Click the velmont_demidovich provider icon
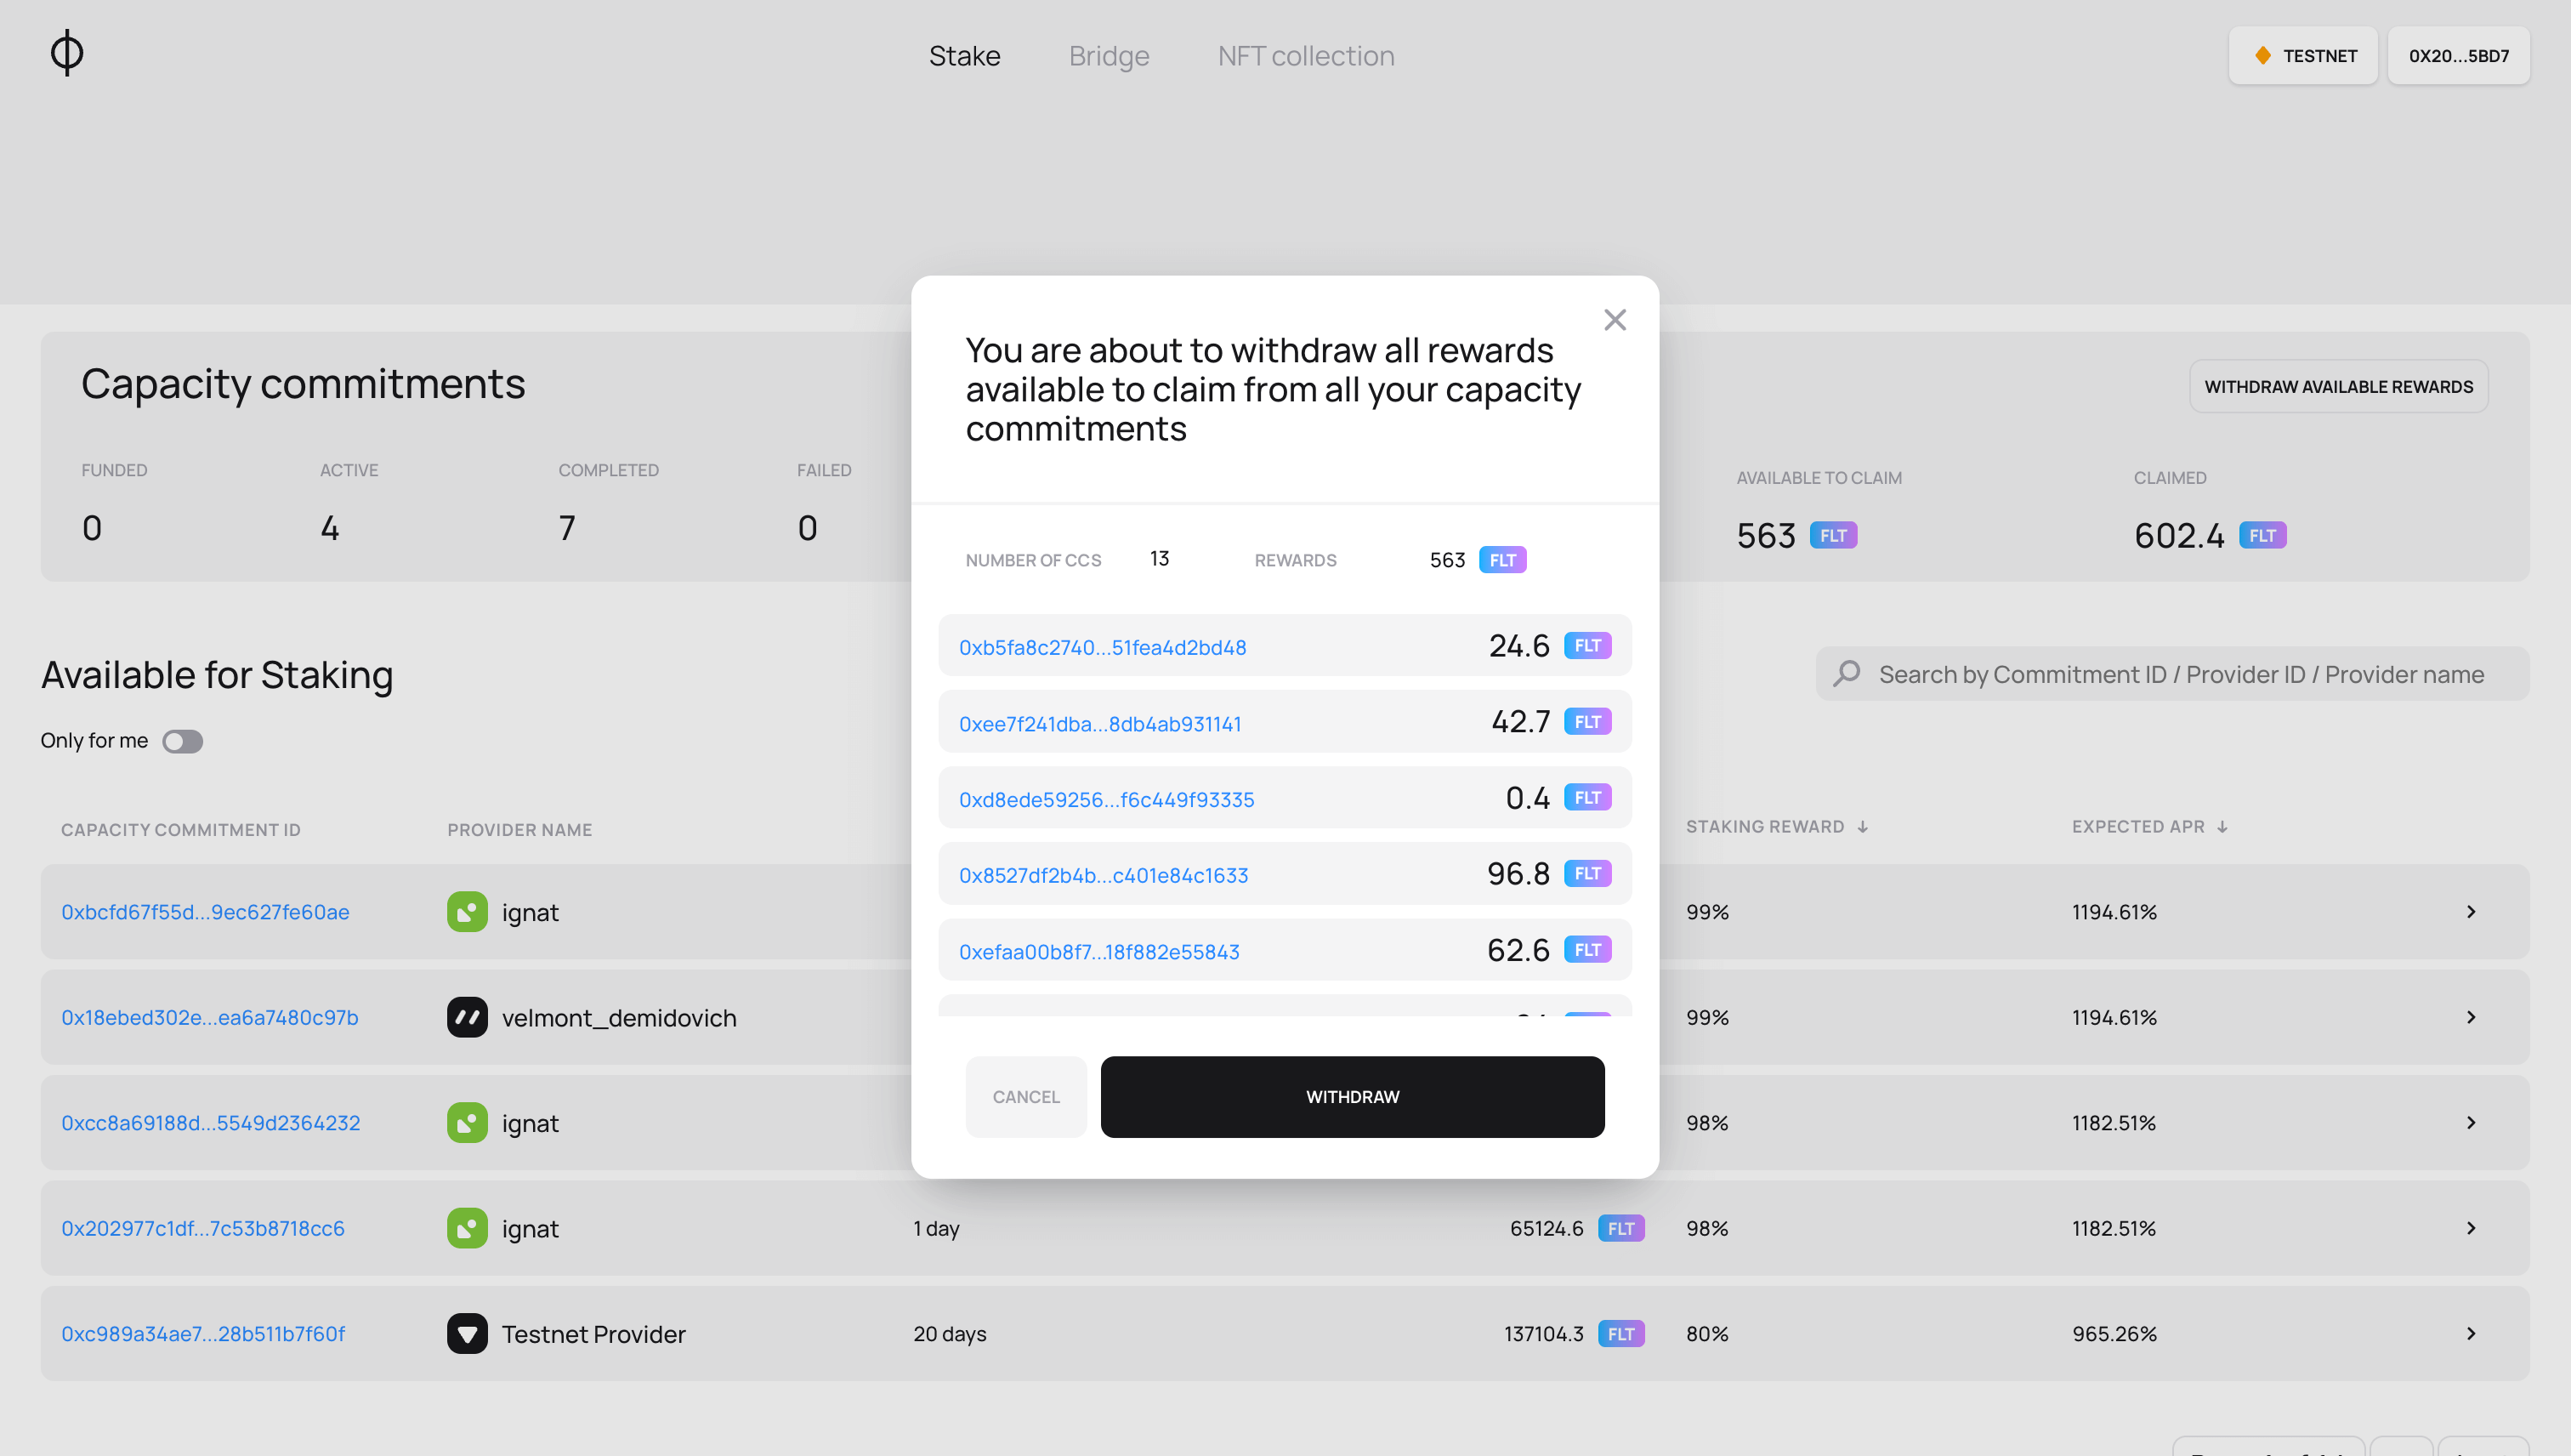The height and width of the screenshot is (1456, 2571). [466, 1016]
